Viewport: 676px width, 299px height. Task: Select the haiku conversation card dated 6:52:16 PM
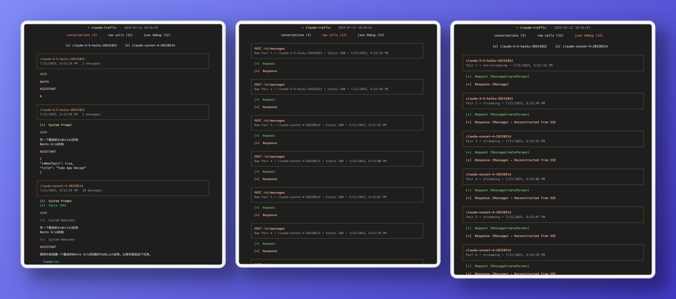click(123, 61)
